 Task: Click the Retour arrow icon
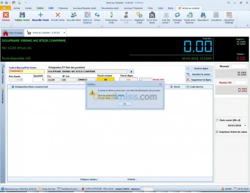(x=97, y=15)
